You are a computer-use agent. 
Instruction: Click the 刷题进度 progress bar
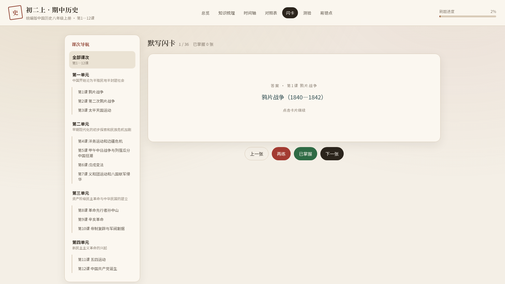[x=468, y=16]
